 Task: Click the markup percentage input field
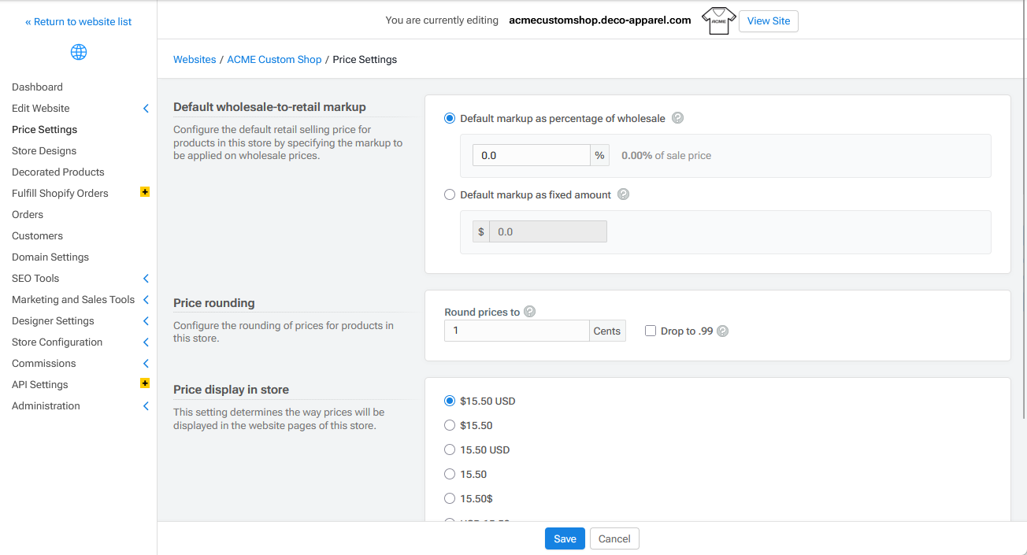[531, 156]
